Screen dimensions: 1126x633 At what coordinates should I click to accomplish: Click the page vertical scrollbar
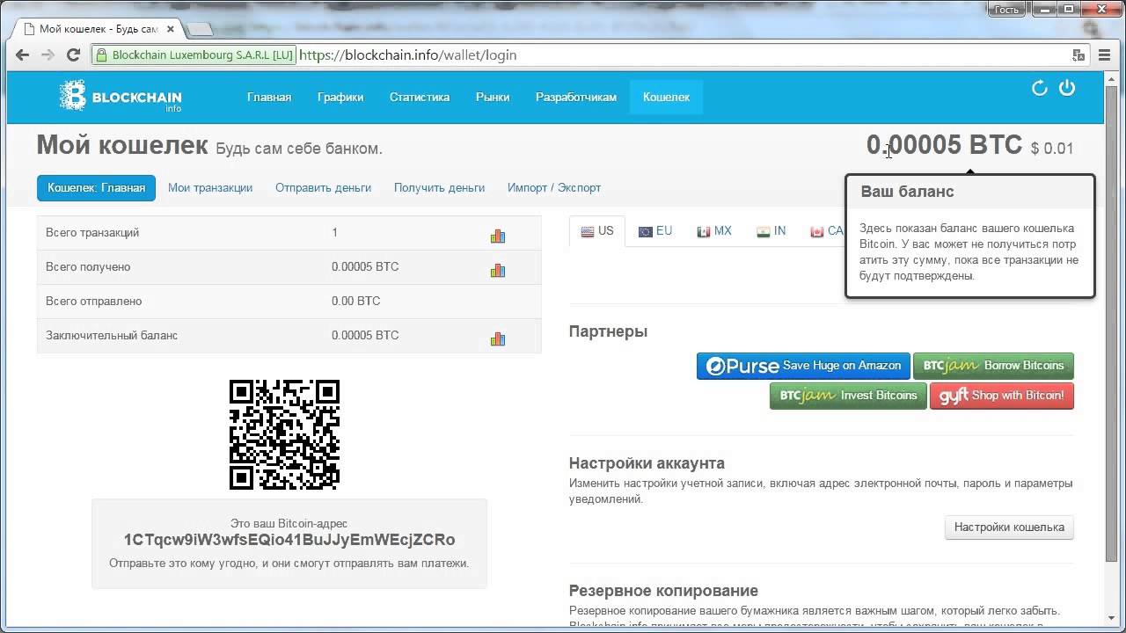click(x=1113, y=325)
